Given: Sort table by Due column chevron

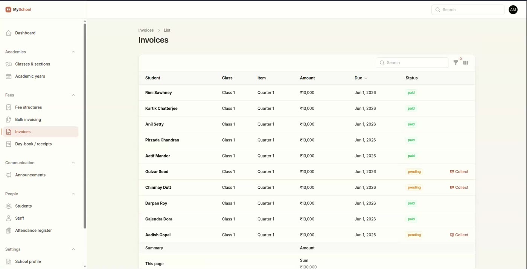Looking at the screenshot, I should [x=366, y=78].
